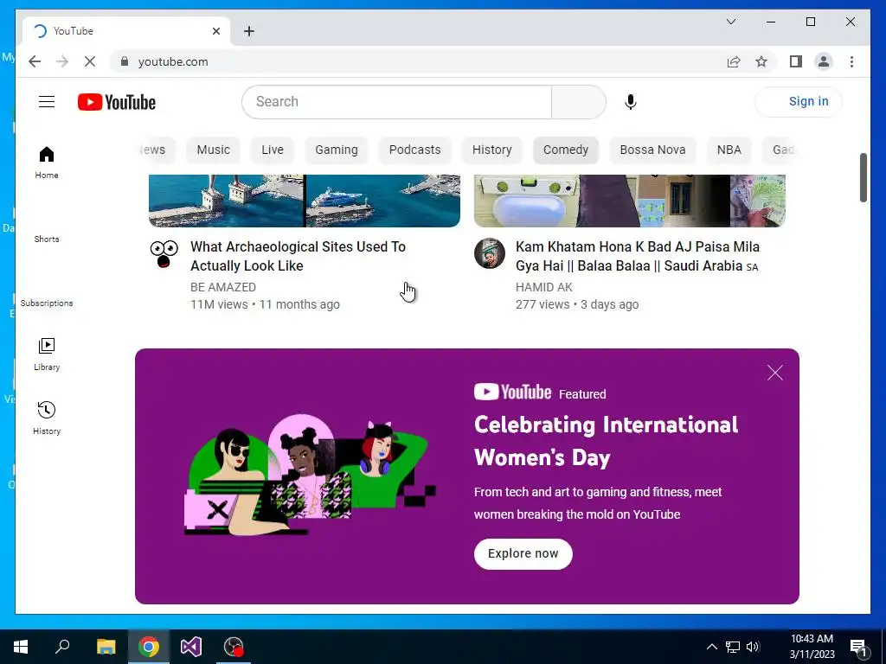Open the clock and date flyout
Image resolution: width=886 pixels, height=664 pixels.
[812, 647]
